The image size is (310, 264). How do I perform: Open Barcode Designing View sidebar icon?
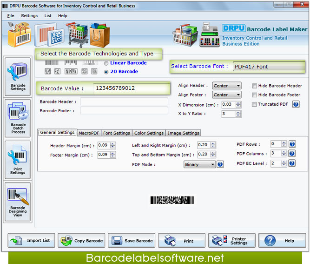coord(18,202)
